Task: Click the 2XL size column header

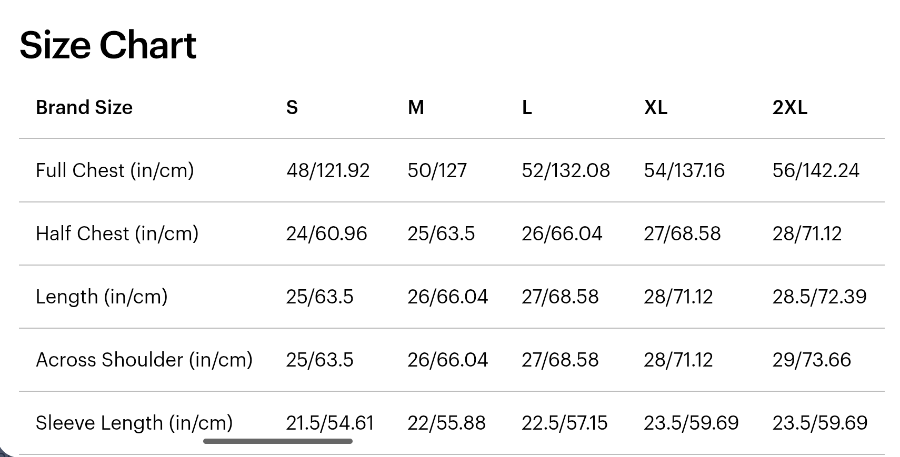Action: click(790, 107)
